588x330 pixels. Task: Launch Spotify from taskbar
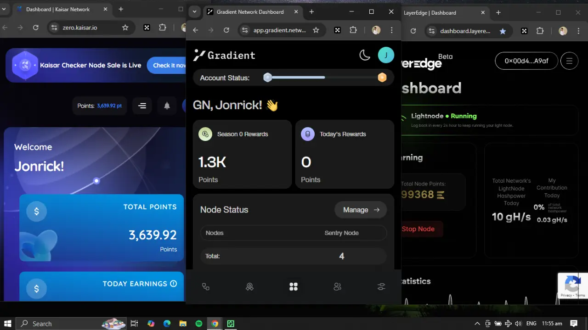[199, 324]
